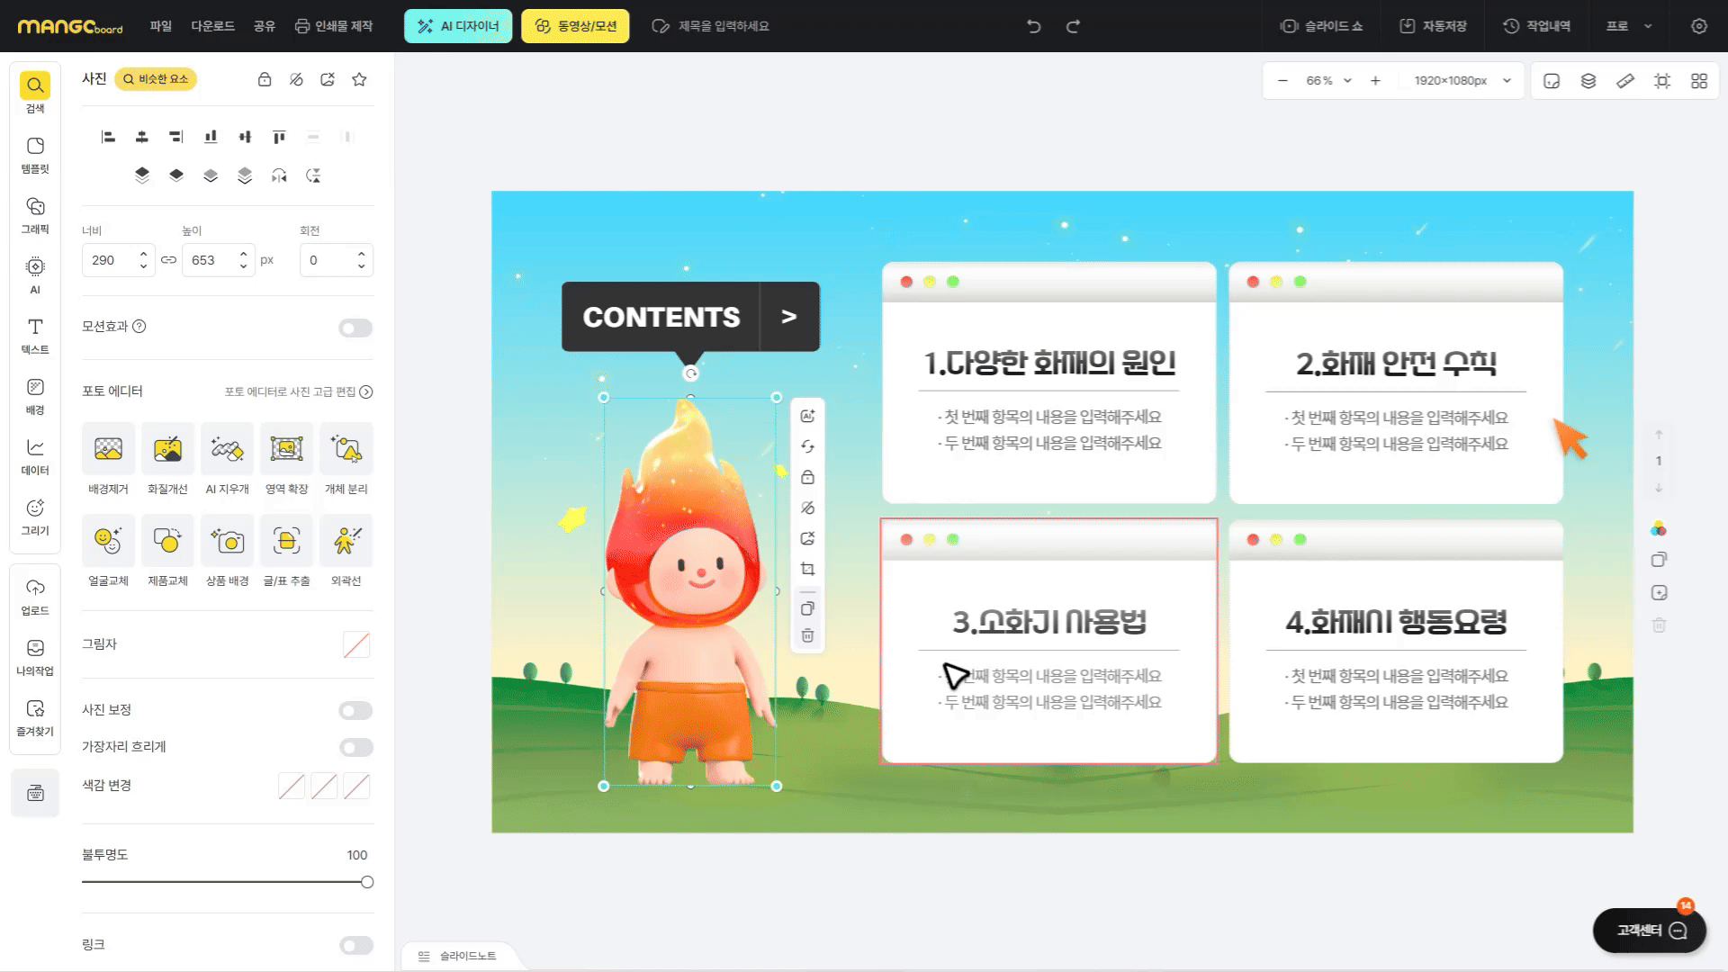Open the 프로 account dropdown

[1629, 26]
